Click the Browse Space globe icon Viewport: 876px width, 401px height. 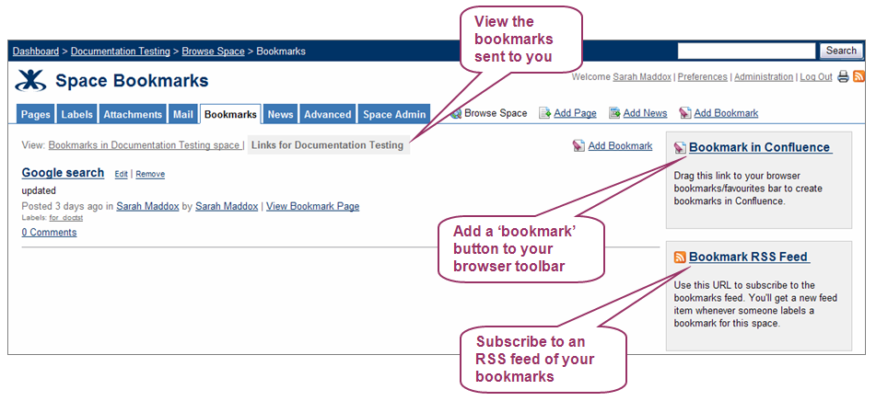pos(457,113)
